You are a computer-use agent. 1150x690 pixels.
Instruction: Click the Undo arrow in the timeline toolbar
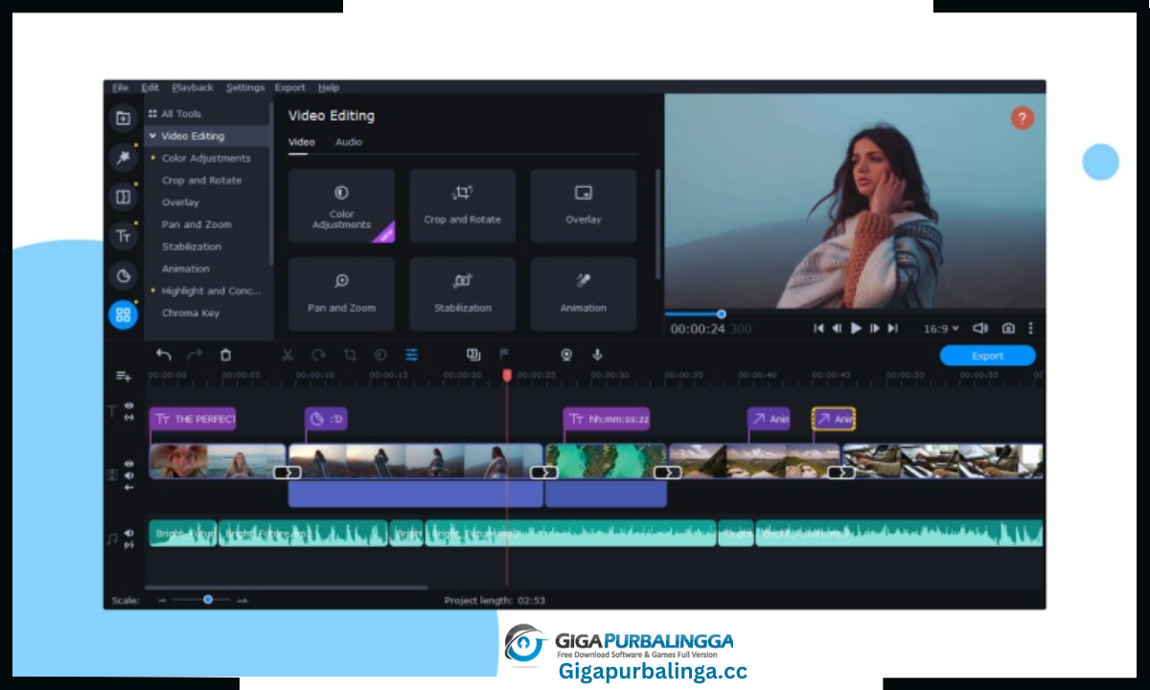pos(164,355)
